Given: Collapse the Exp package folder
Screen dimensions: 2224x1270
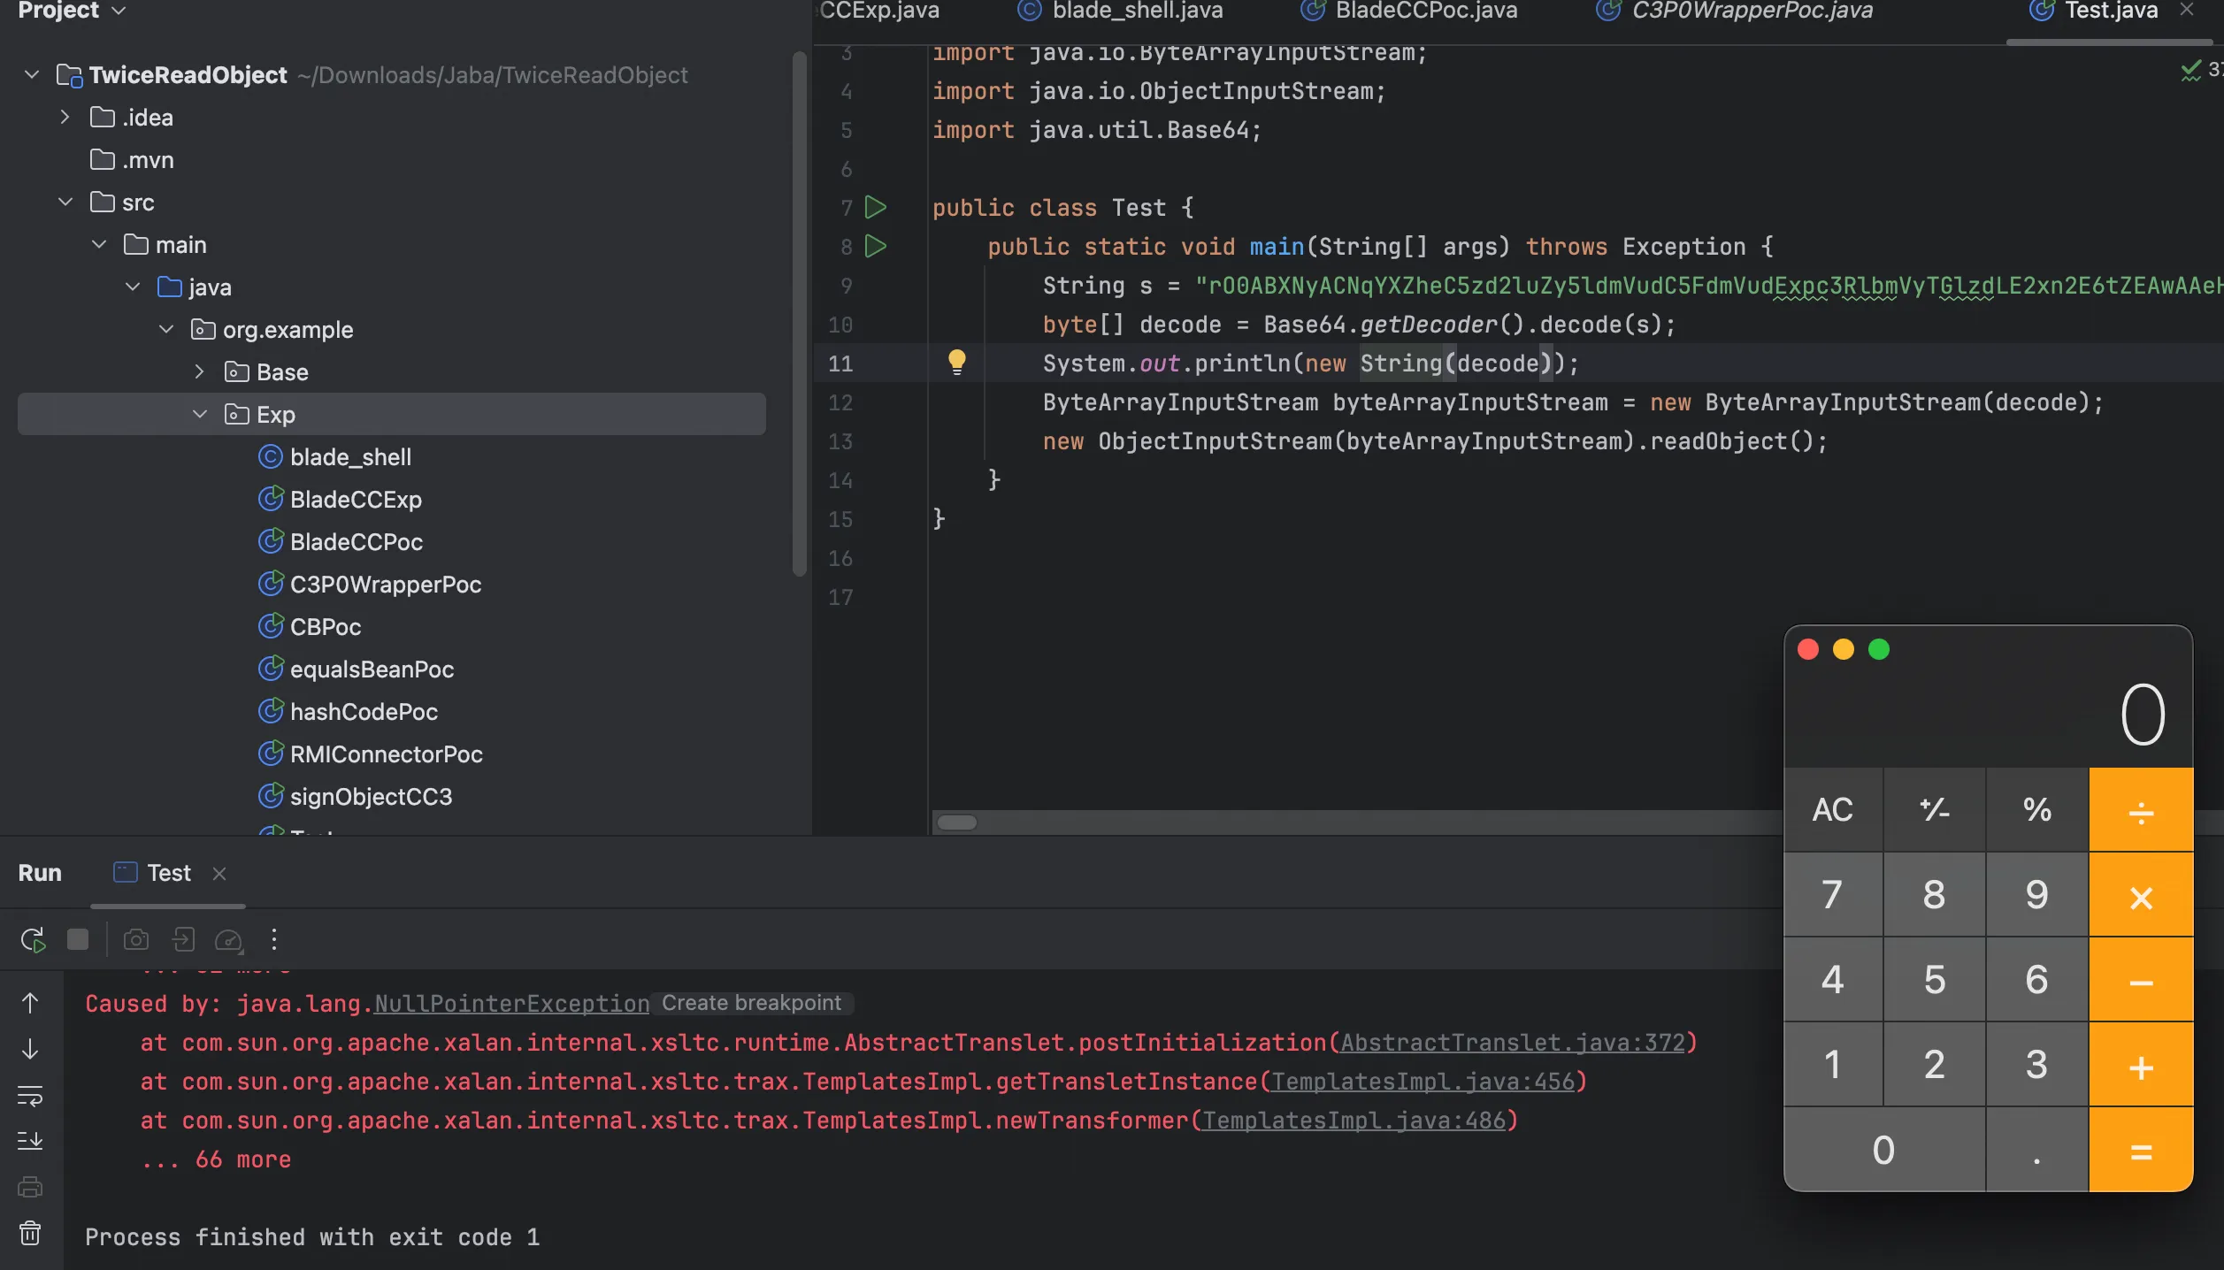Looking at the screenshot, I should [x=200, y=414].
